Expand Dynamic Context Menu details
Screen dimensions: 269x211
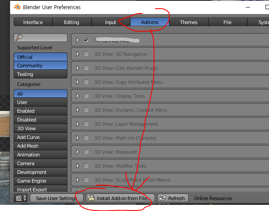pos(78,110)
